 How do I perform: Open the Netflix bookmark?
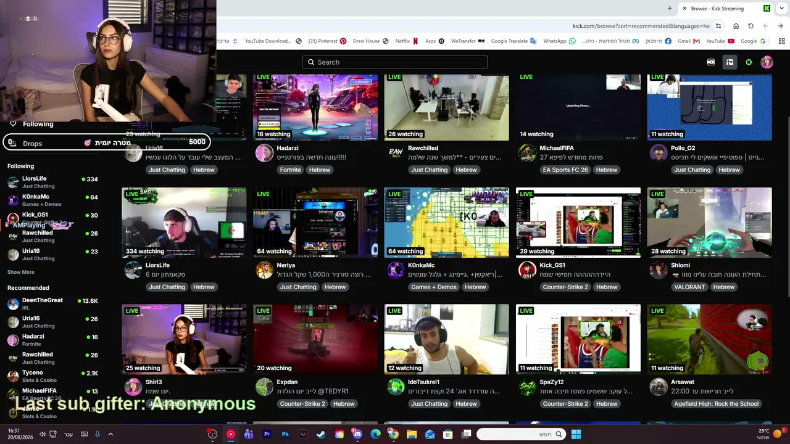[x=407, y=41]
